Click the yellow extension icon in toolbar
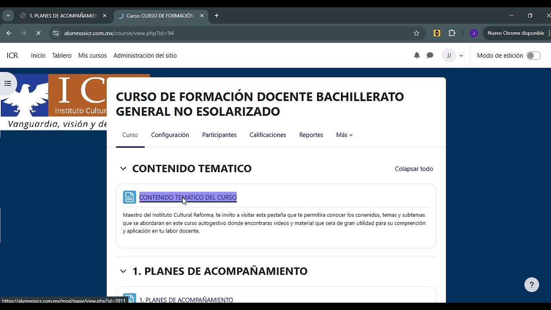This screenshot has height=310, width=551. pyautogui.click(x=437, y=33)
